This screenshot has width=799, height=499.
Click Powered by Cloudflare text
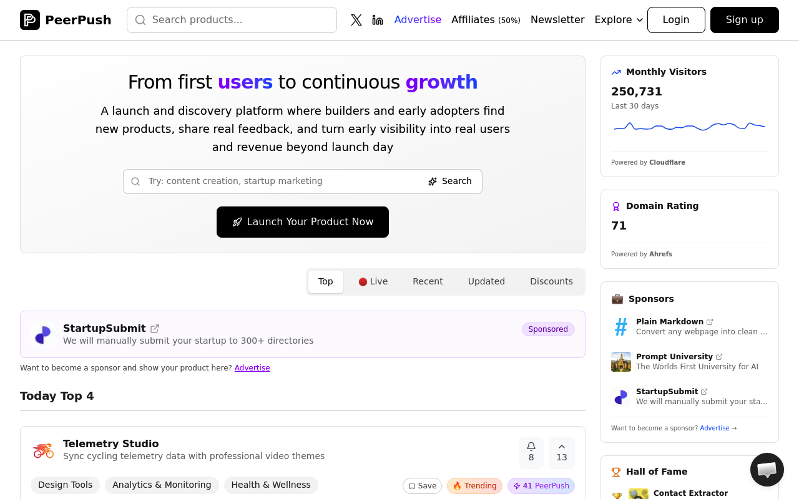click(x=648, y=163)
